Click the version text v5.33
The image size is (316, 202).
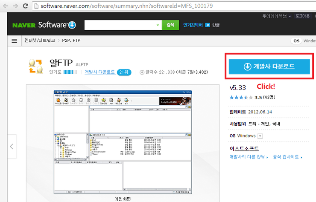pyautogui.click(x=238, y=87)
